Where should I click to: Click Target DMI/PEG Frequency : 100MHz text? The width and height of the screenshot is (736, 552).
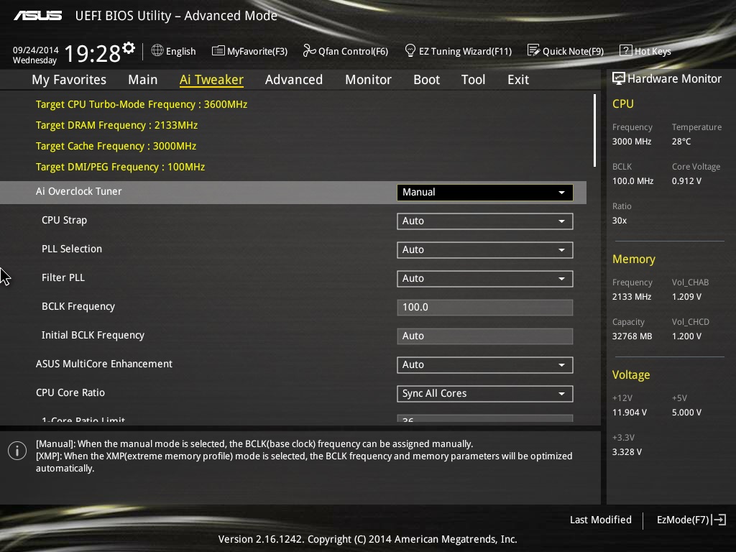point(120,167)
